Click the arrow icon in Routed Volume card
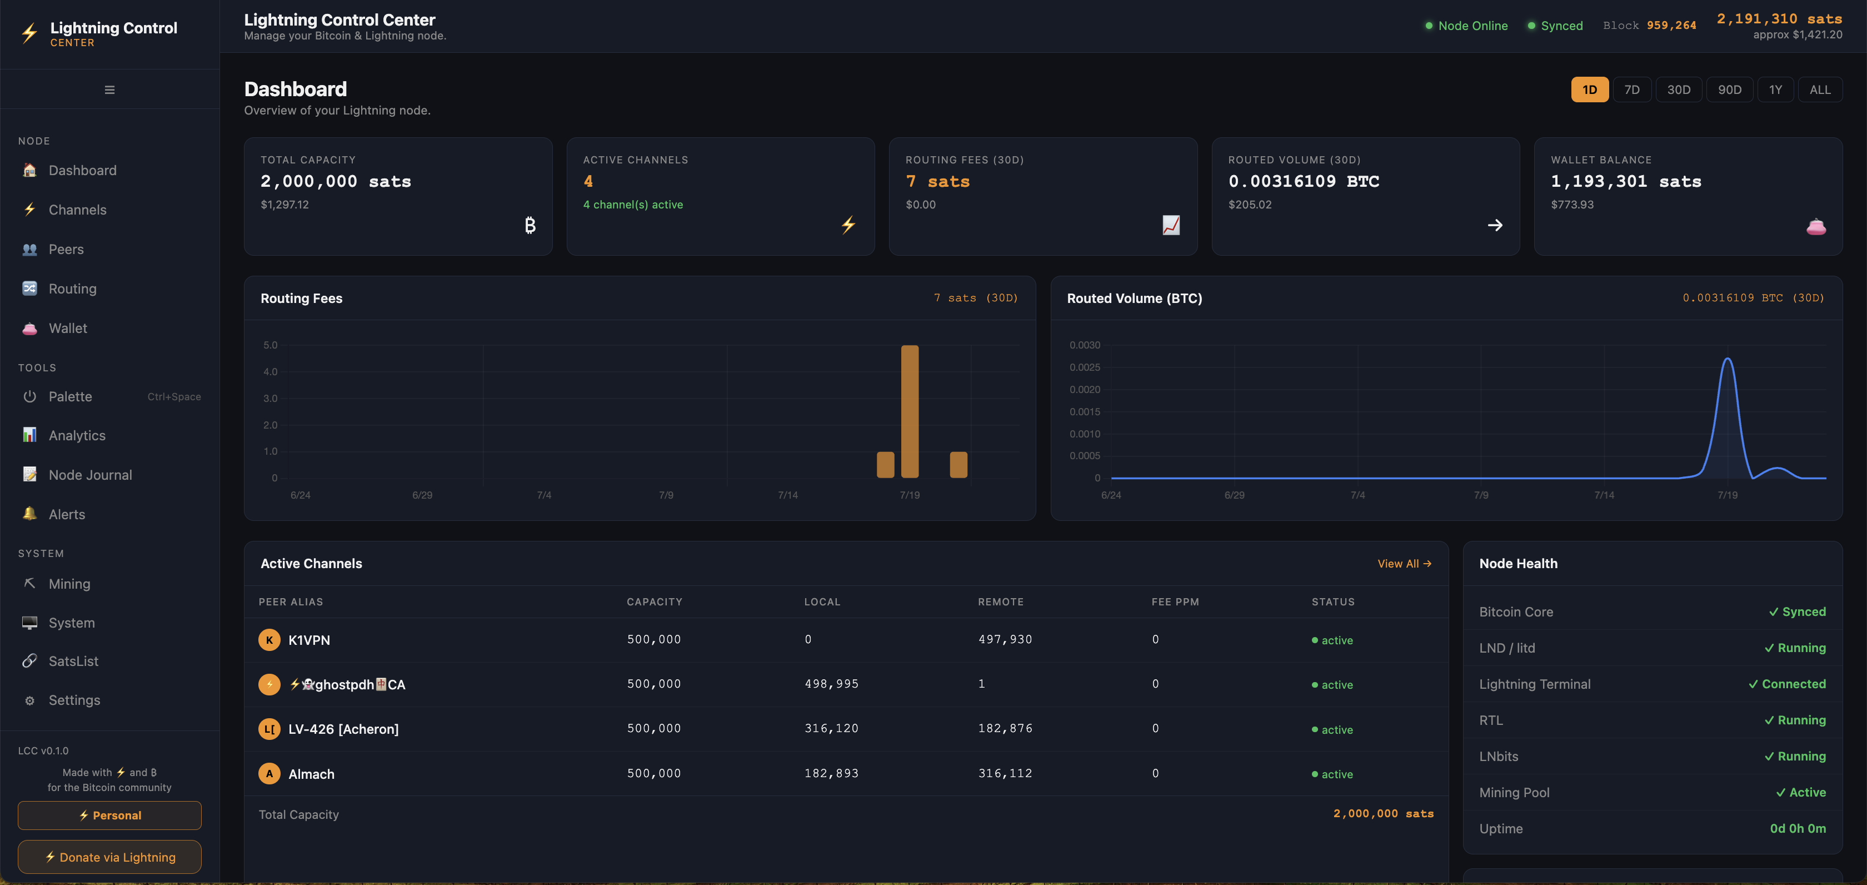The width and height of the screenshot is (1867, 885). click(1495, 225)
